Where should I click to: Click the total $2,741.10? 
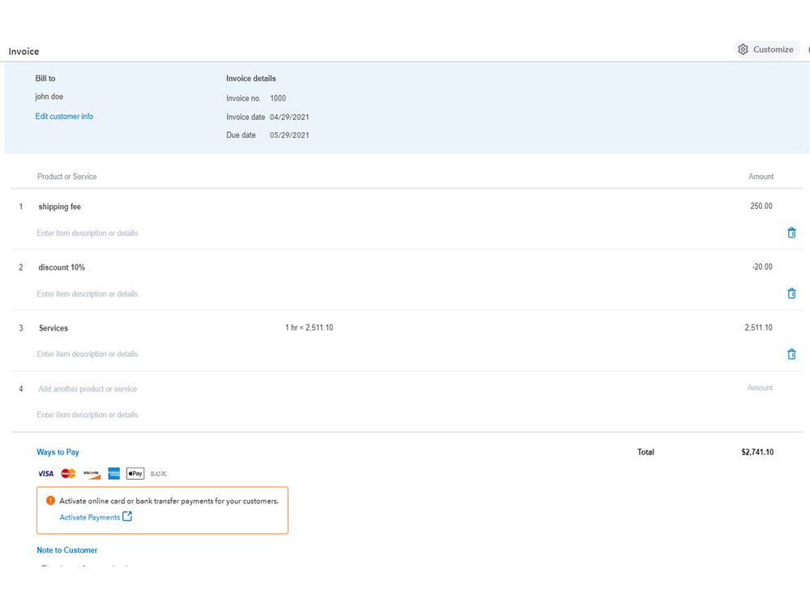point(757,452)
